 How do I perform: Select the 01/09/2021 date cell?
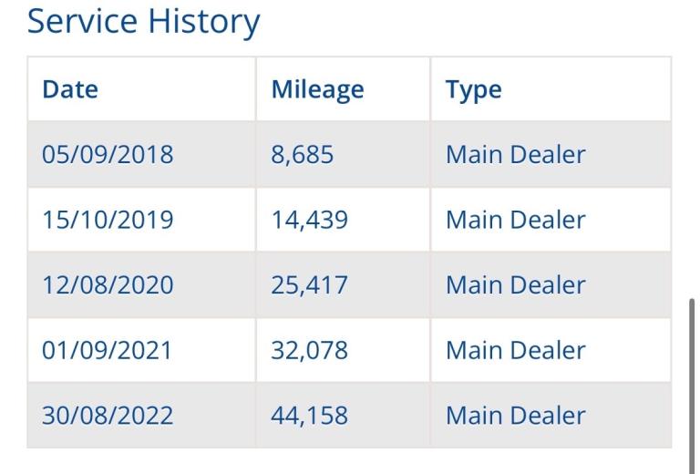pos(108,350)
